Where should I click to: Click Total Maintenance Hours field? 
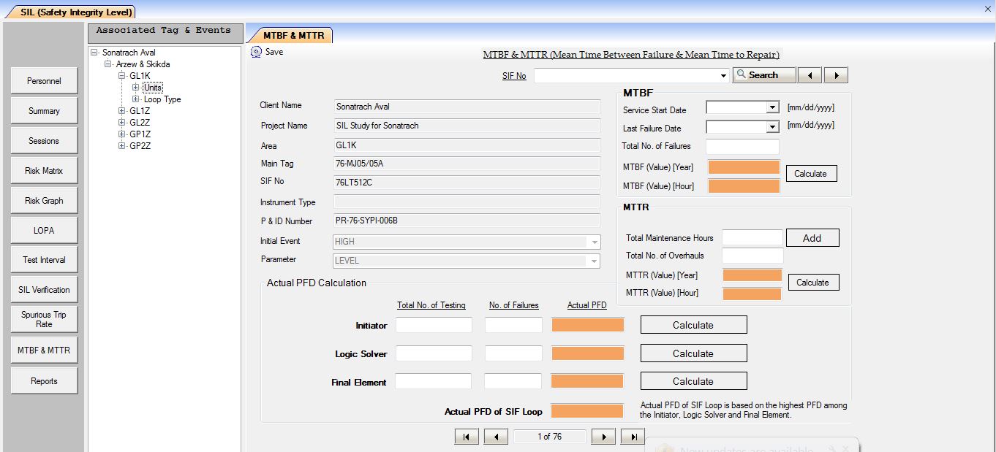(x=752, y=238)
